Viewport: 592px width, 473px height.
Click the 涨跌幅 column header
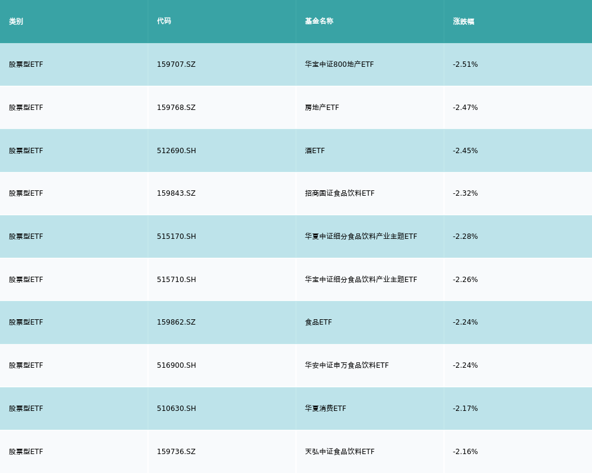[464, 21]
